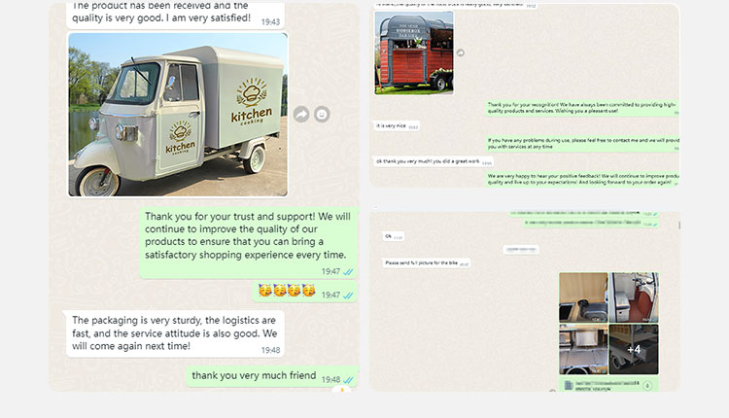
Task: Click double ticks on 'Thank you for your trust' message
Action: [348, 271]
